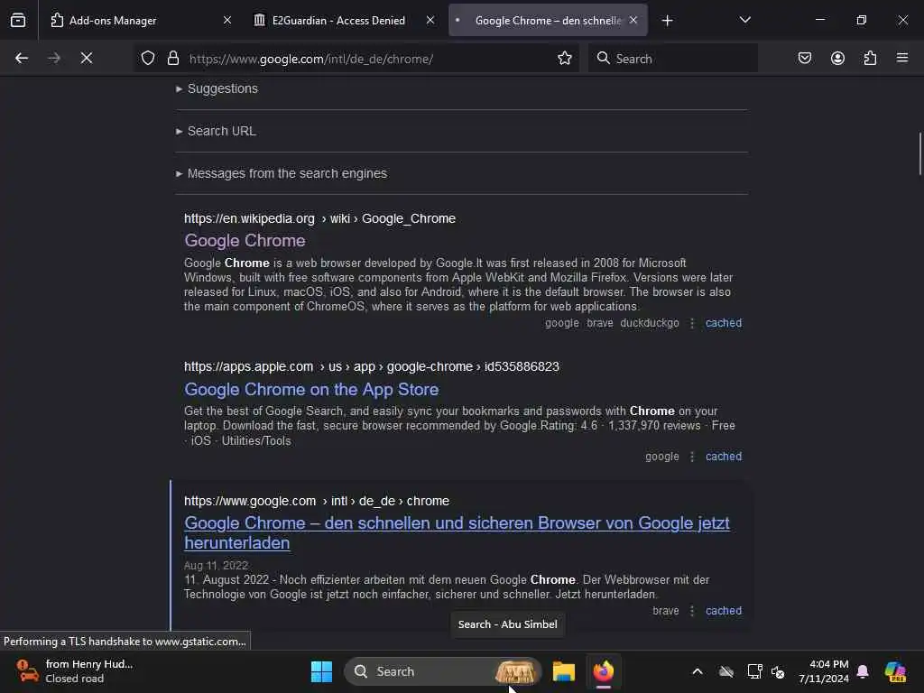
Task: Open cached link for App Store result
Action: (x=724, y=456)
